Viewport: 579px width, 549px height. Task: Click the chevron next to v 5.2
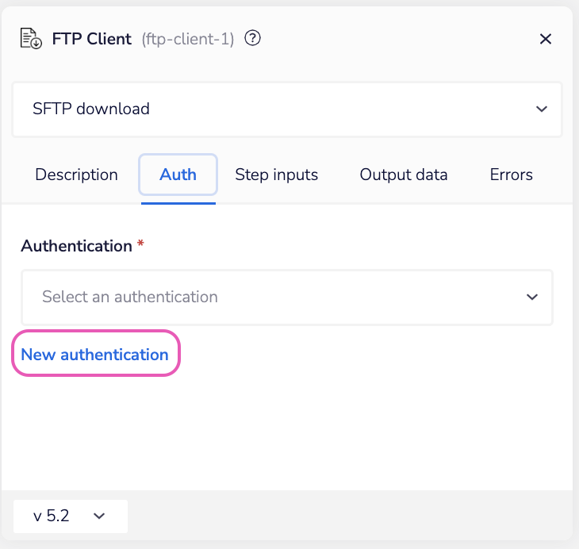(99, 516)
